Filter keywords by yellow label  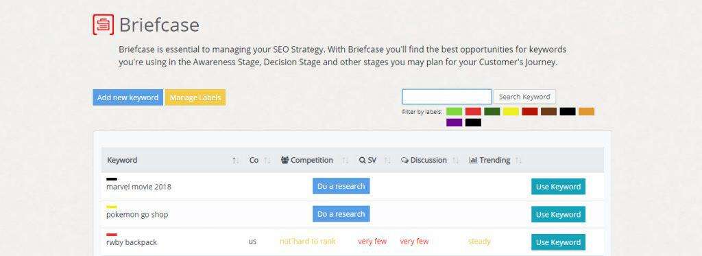tap(511, 112)
